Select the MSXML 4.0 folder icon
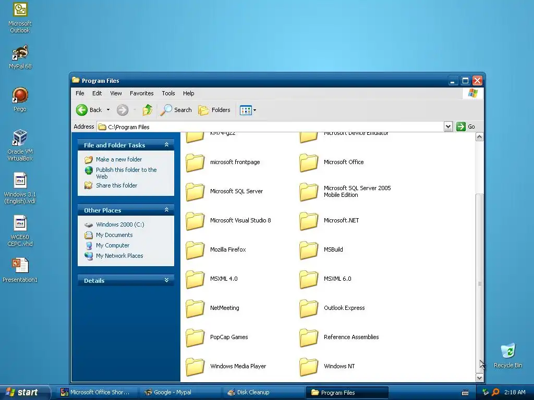 [195, 279]
